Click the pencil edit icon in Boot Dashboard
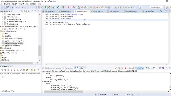The image size is (171, 96). 21,70
